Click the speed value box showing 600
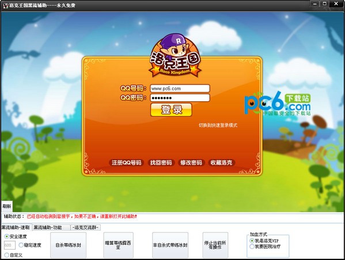This screenshot has height=260, width=345. point(10,245)
